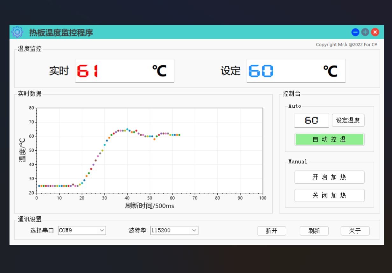Click the Auto group label
This screenshot has height=273, width=392.
coord(295,106)
